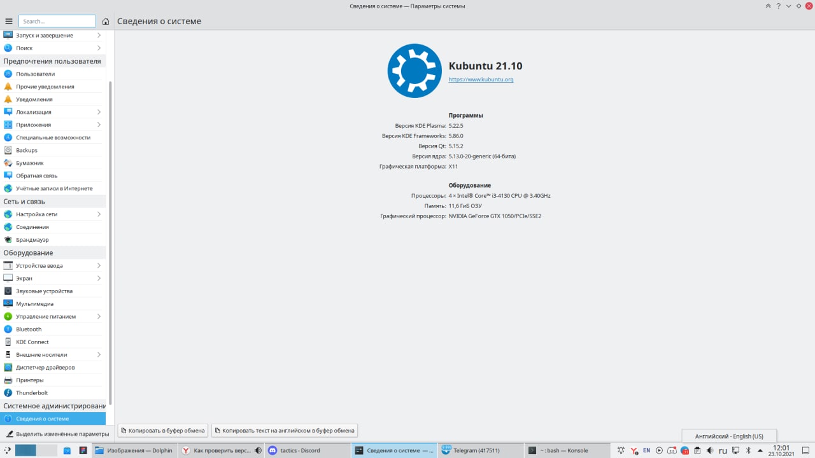Viewport: 815px width, 458px height.
Task: Open Соединения settings
Action: 53,227
